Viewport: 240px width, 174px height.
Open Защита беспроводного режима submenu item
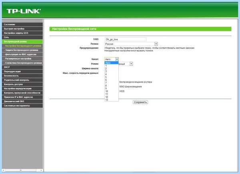point(22,50)
